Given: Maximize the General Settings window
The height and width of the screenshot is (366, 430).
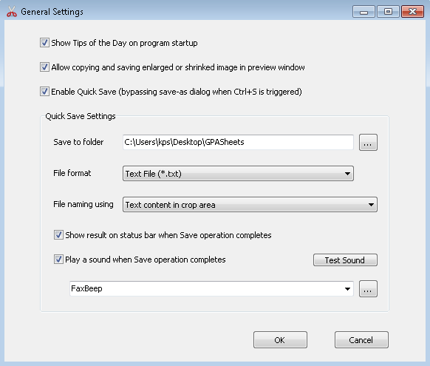Looking at the screenshot, I should click(x=388, y=12).
